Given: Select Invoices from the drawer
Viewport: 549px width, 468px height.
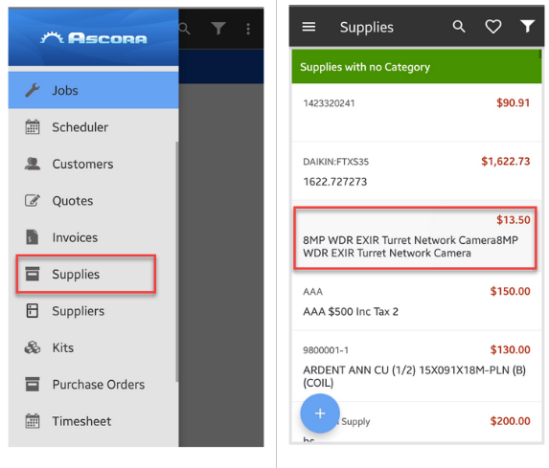Looking at the screenshot, I should 94,237.
